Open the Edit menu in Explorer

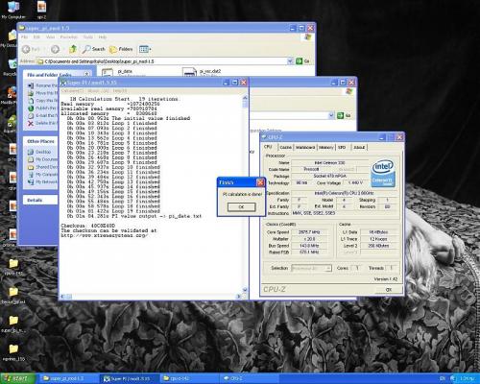tap(36, 37)
